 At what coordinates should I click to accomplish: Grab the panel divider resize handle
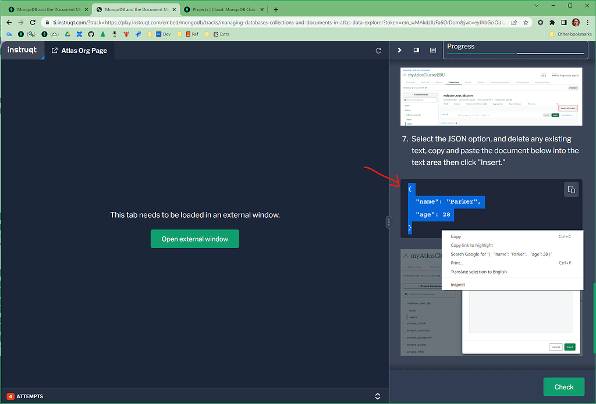point(389,222)
